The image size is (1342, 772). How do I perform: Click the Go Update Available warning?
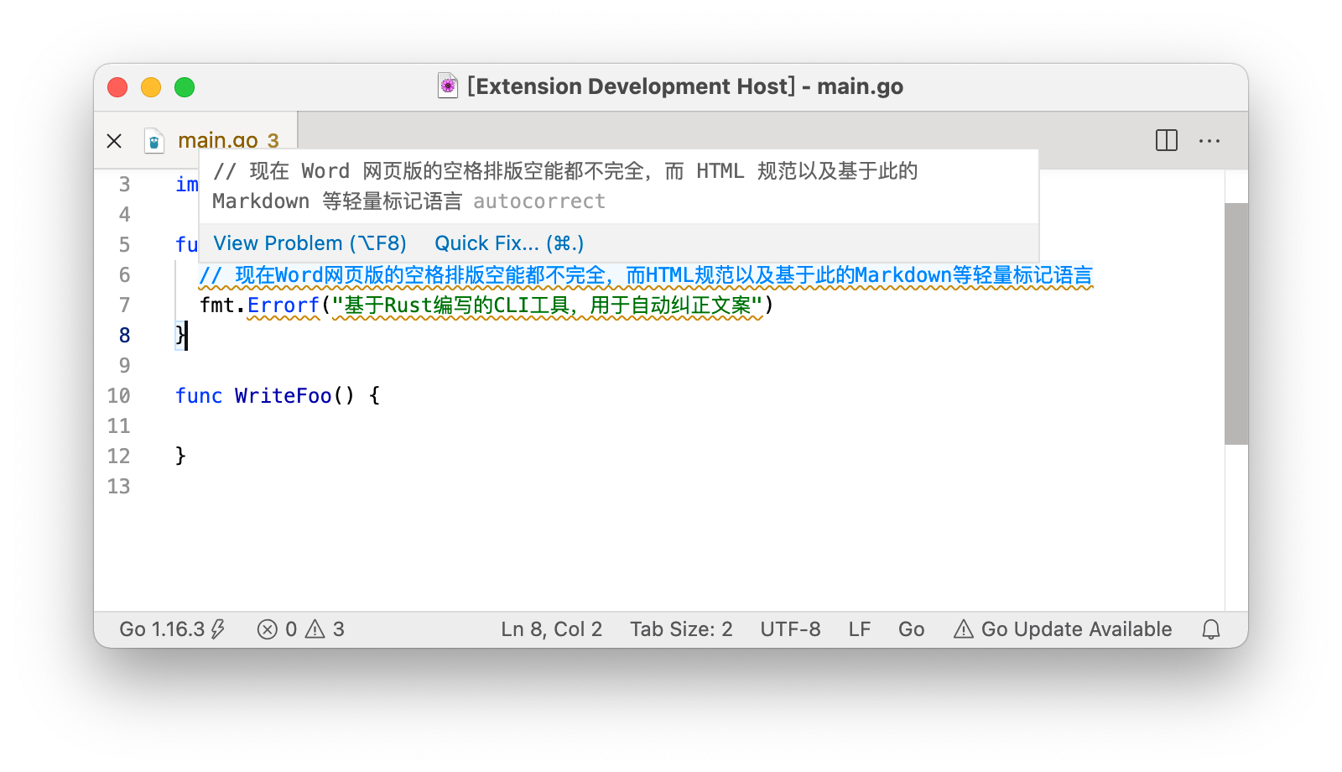point(1062,629)
